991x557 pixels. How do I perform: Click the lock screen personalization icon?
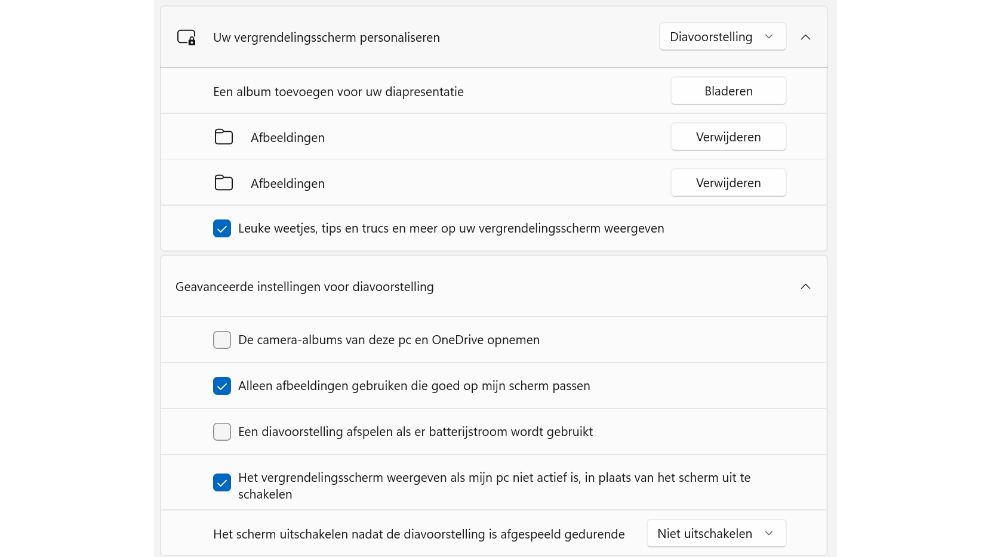[186, 38]
